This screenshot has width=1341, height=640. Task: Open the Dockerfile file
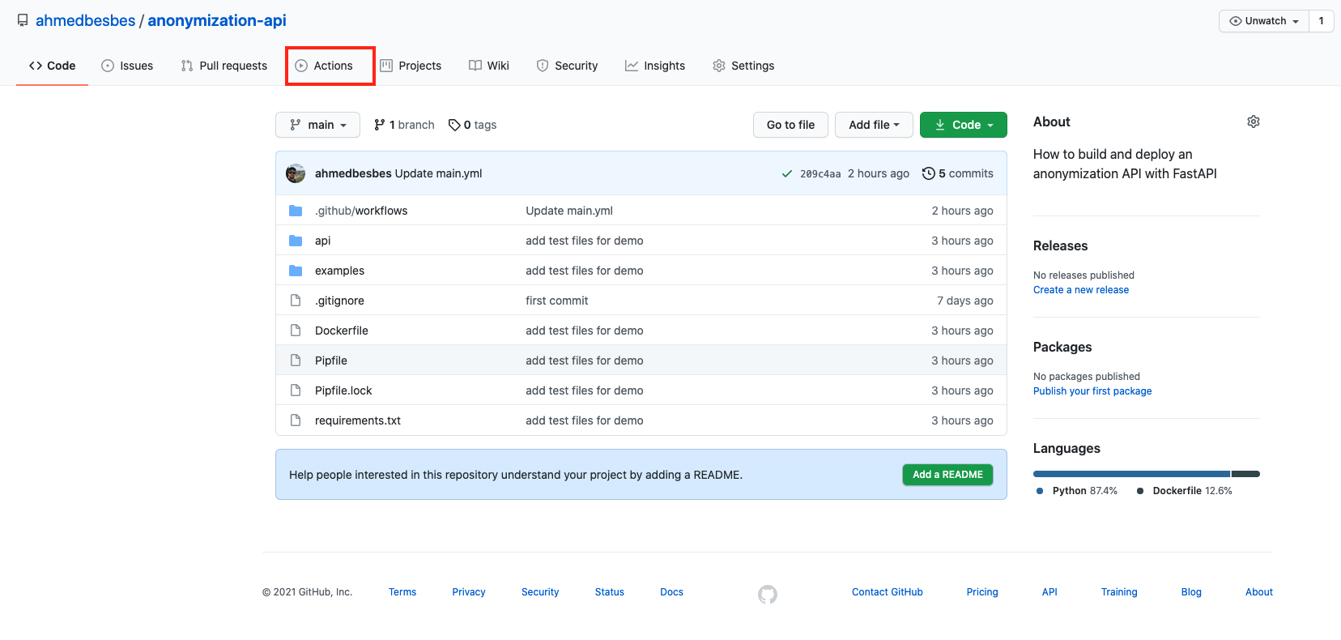pos(342,331)
